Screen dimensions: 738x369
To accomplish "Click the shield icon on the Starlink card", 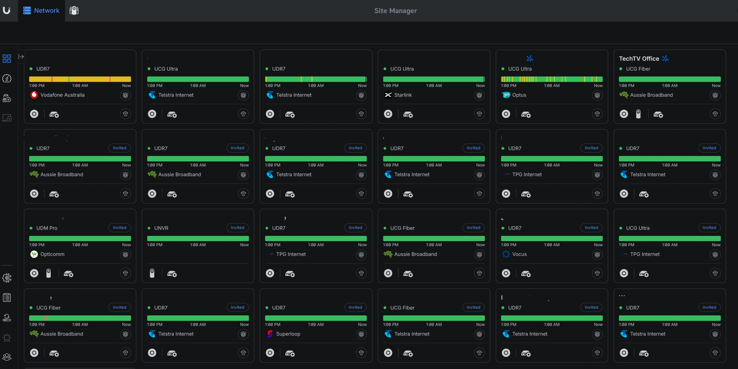I will point(479,95).
